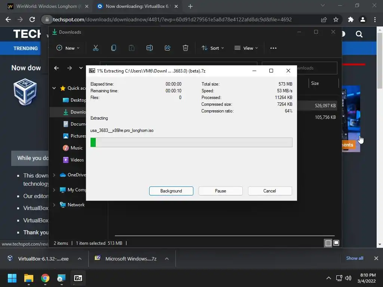Viewport: 383px width, 287px height.
Task: Select Desktop in Explorer sidebar
Action: point(74,100)
